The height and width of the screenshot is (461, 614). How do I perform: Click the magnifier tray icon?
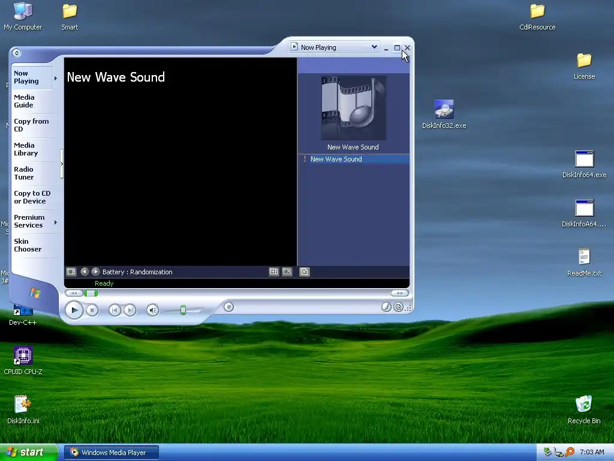coord(570,452)
